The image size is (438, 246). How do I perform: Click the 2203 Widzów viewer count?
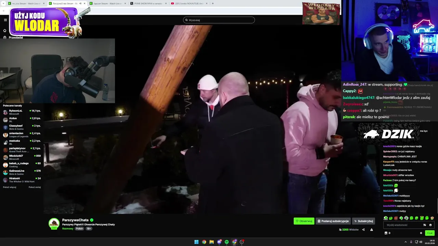[349, 230]
